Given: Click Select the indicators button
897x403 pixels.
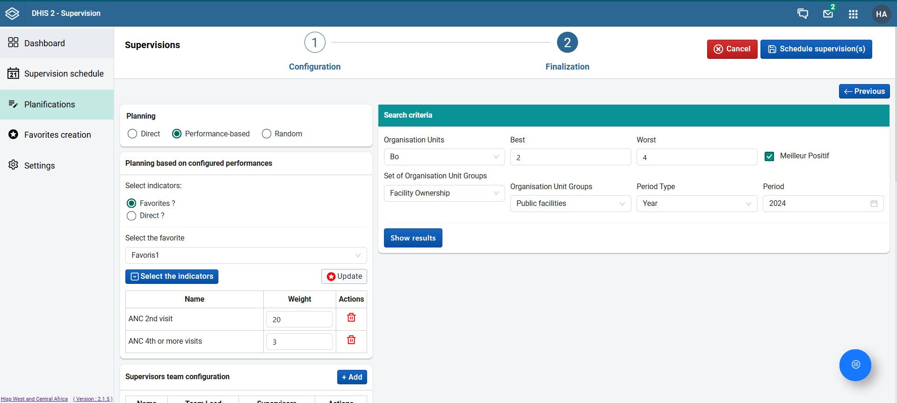Looking at the screenshot, I should (172, 276).
